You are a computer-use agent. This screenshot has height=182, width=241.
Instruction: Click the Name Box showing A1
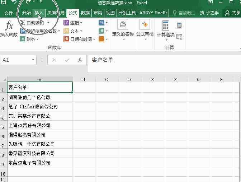(15, 60)
